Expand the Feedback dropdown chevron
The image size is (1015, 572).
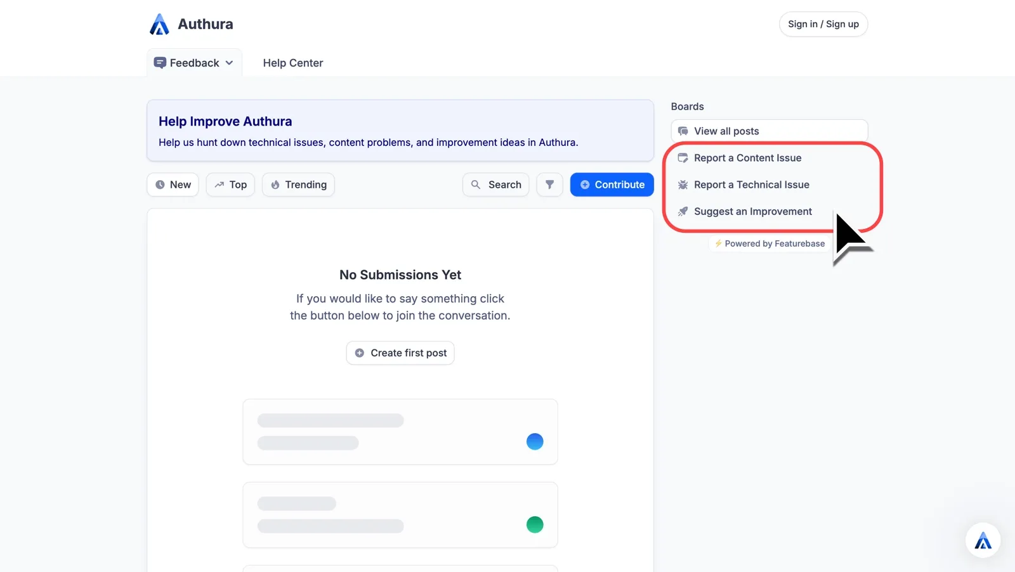click(229, 63)
